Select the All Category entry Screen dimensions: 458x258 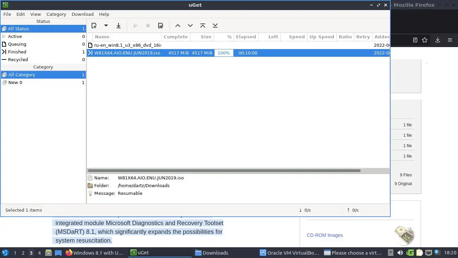pyautogui.click(x=43, y=75)
